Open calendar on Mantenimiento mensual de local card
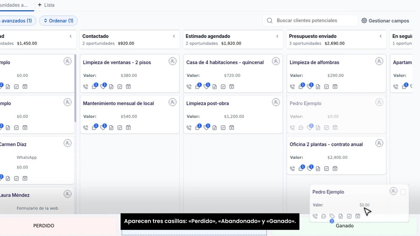This screenshot has height=236, width=420. (128, 128)
